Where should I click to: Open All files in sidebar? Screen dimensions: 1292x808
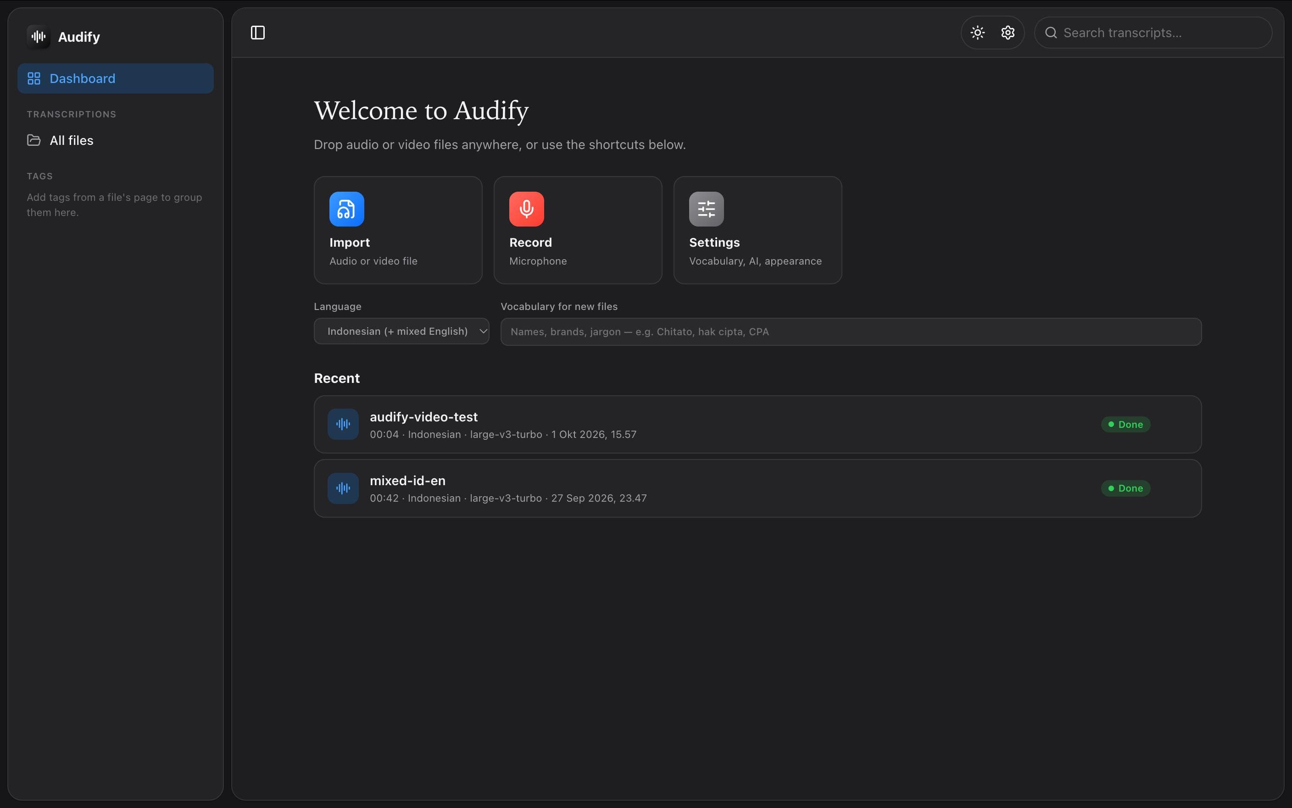116,140
